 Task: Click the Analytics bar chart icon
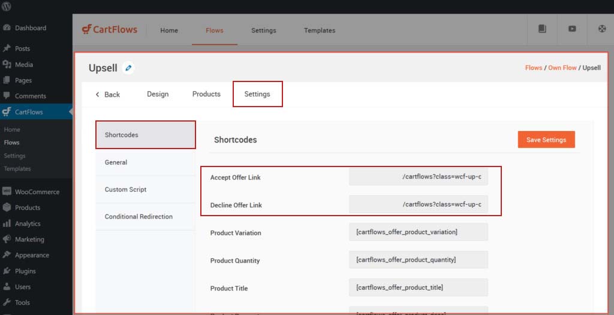pyautogui.click(x=6, y=223)
